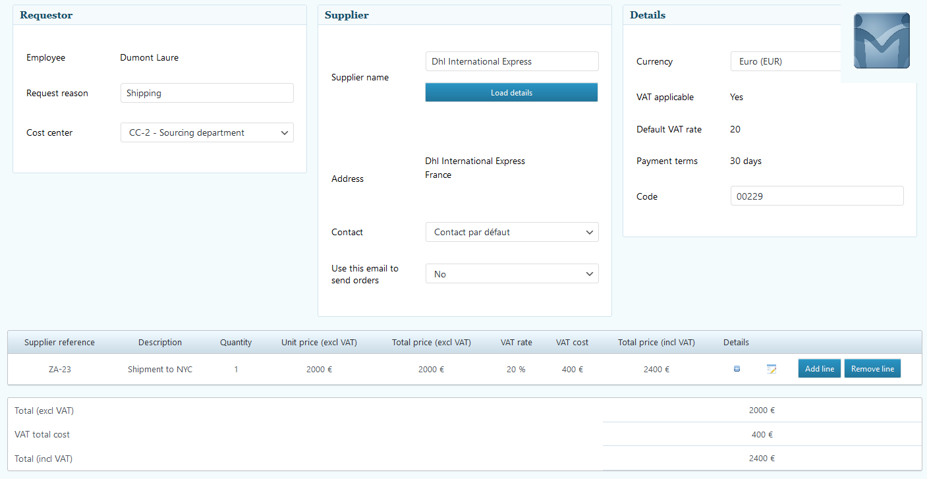This screenshot has height=479, width=927.
Task: Open the Cost center dropdown
Action: [x=207, y=132]
